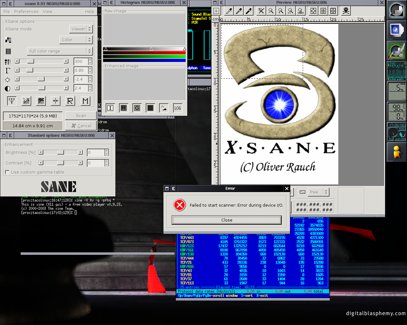Pick black point with dark pipette
The height and width of the screenshot is (325, 407).
coord(249,11)
